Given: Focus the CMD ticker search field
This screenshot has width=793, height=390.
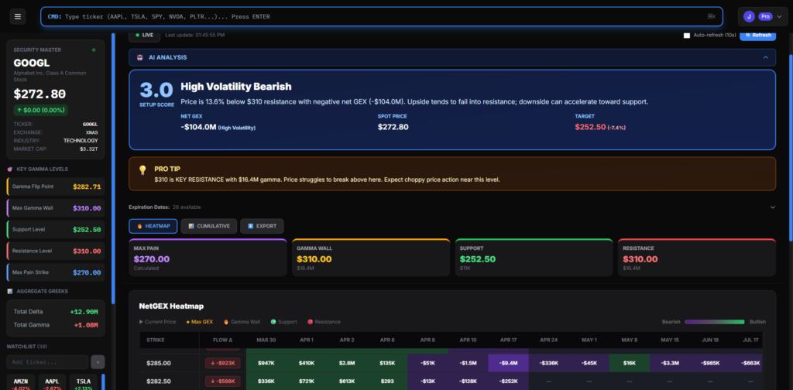Looking at the screenshot, I should (382, 17).
